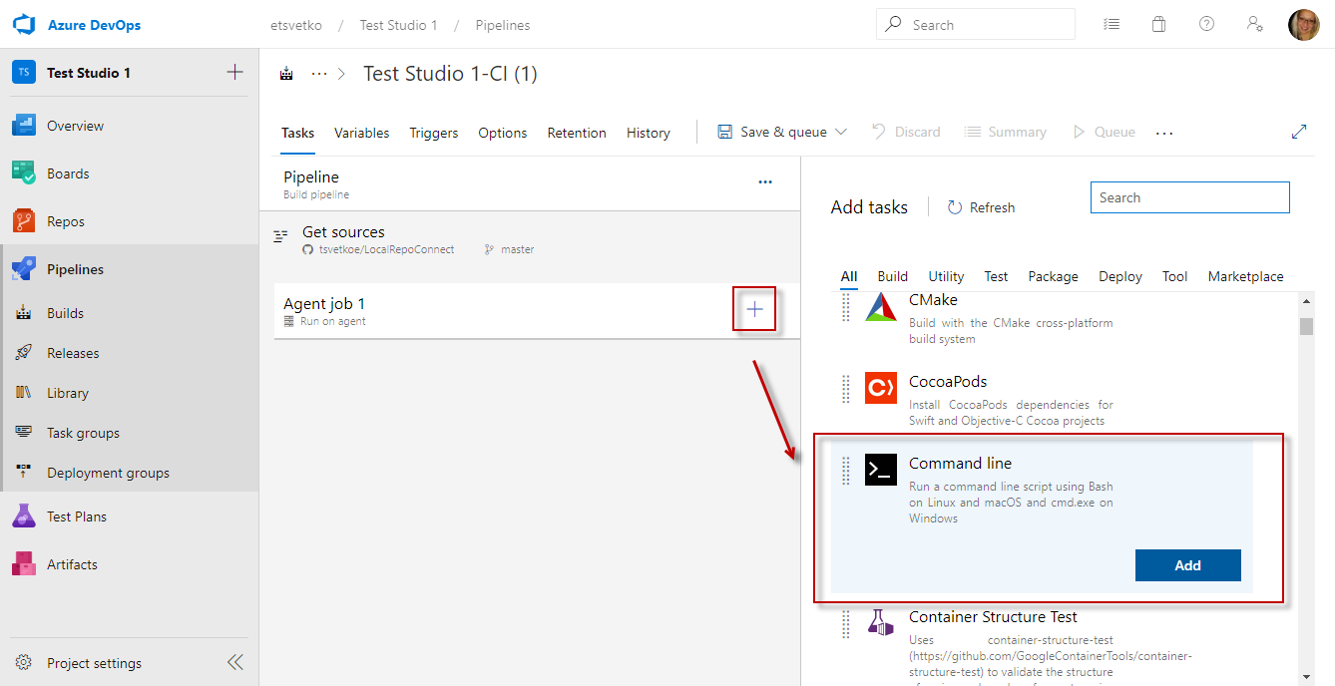1335x686 pixels.
Task: Open the marketplace shopping bag icon
Action: point(1158,25)
